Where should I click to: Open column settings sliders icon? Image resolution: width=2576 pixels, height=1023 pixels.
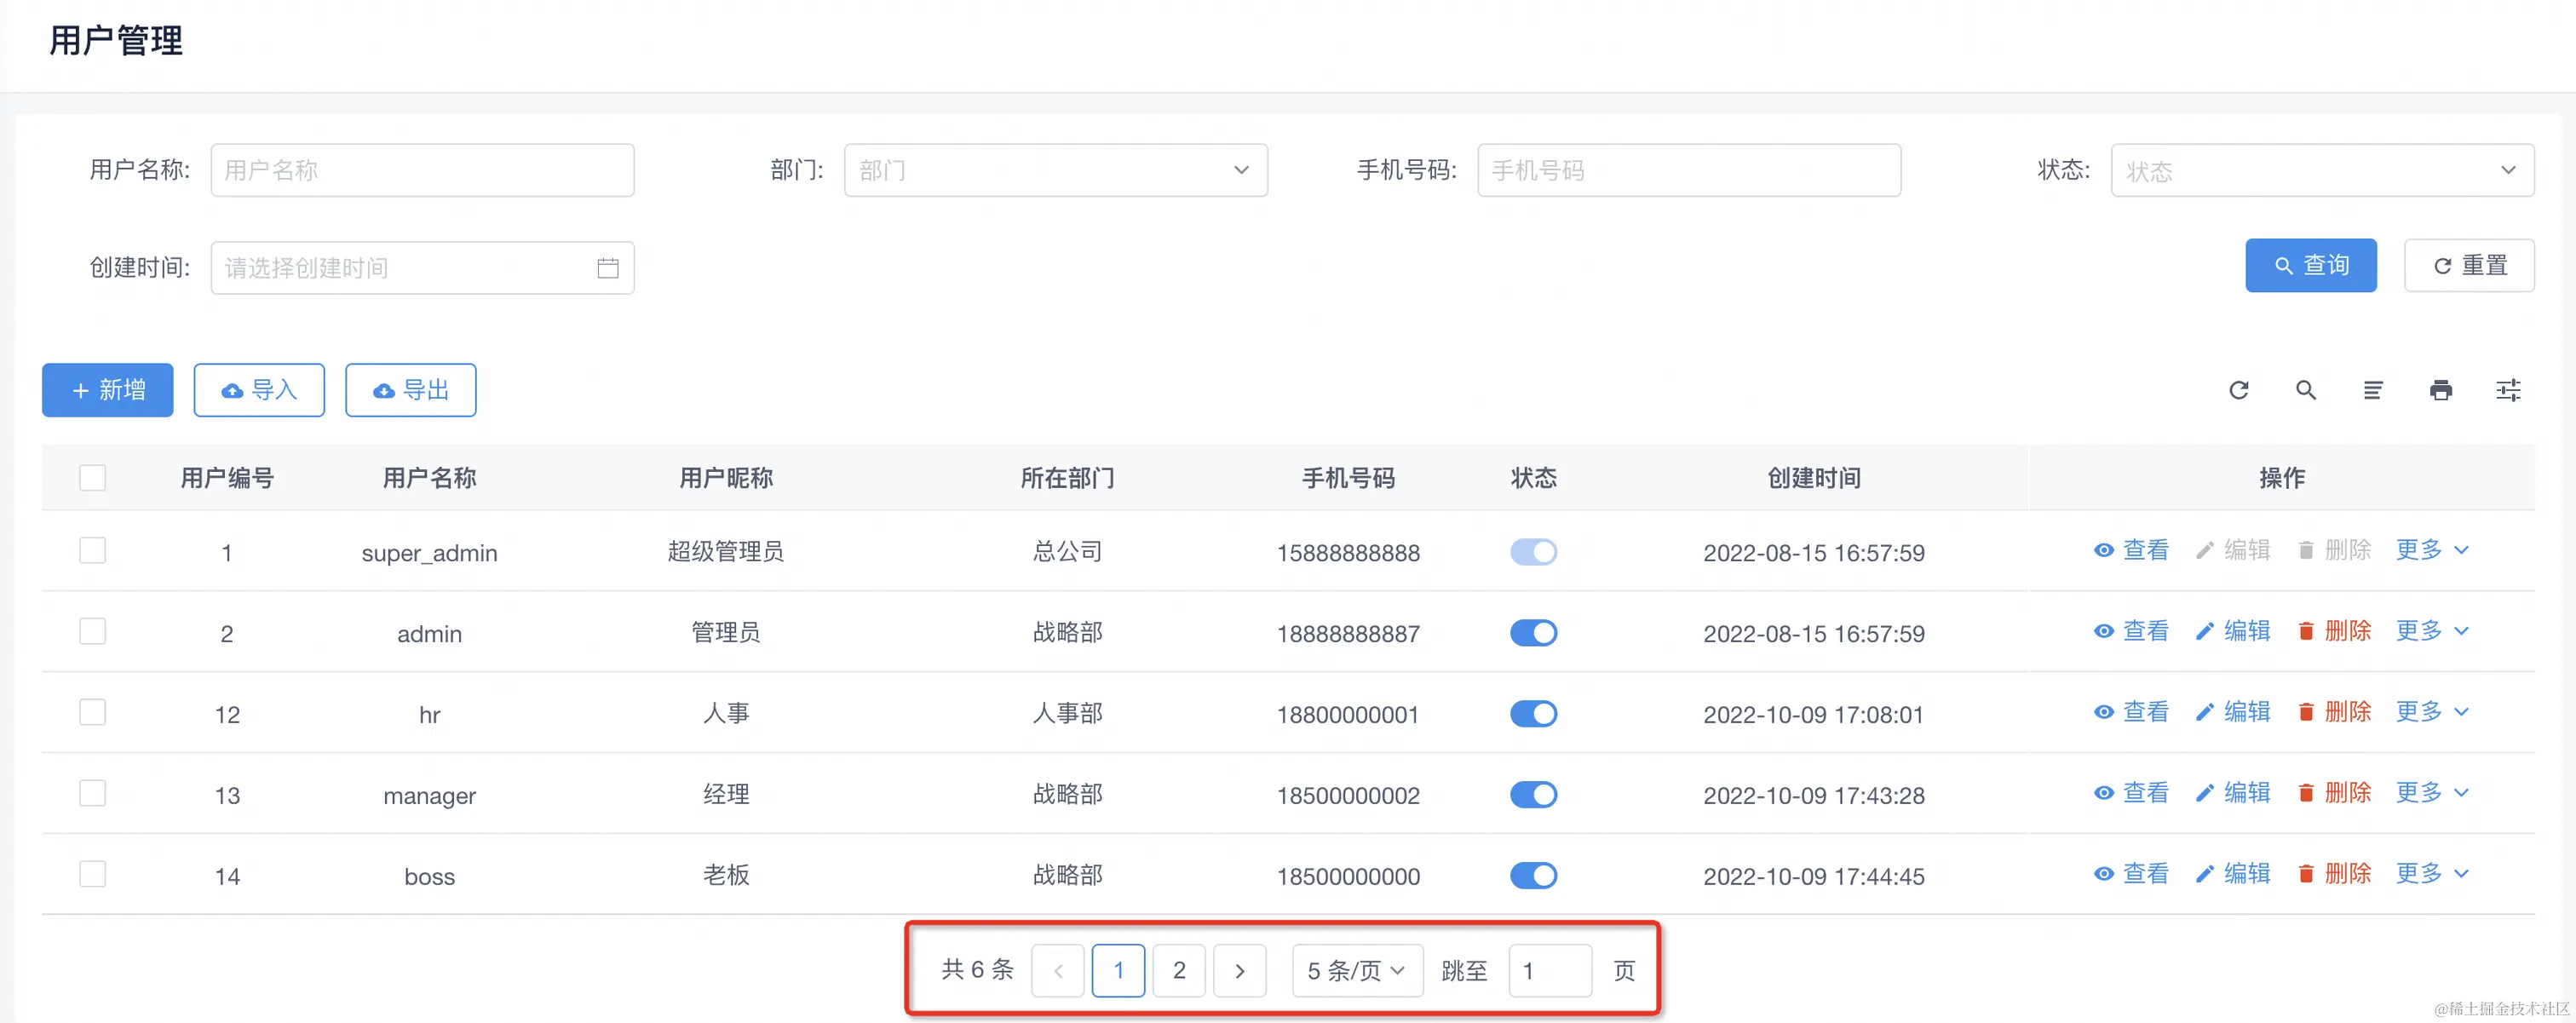click(x=2507, y=390)
